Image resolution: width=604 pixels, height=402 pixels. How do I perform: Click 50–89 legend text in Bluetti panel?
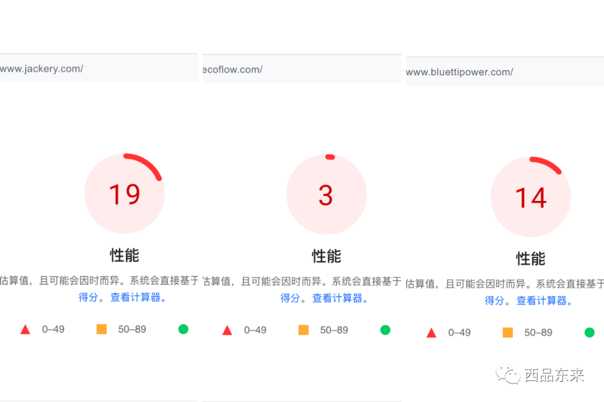(538, 332)
